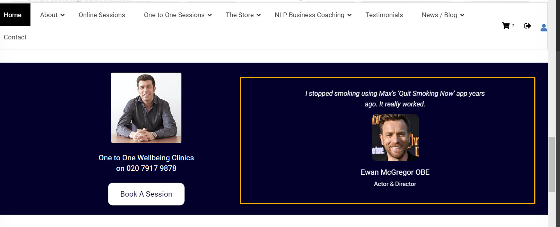The width and height of the screenshot is (560, 227).
Task: Click the Ewan McGregor testimonial photo
Action: coord(395,137)
